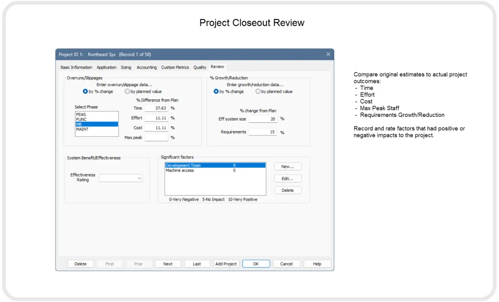Open the Custom Metrics tab
The width and height of the screenshot is (499, 302).
[175, 68]
